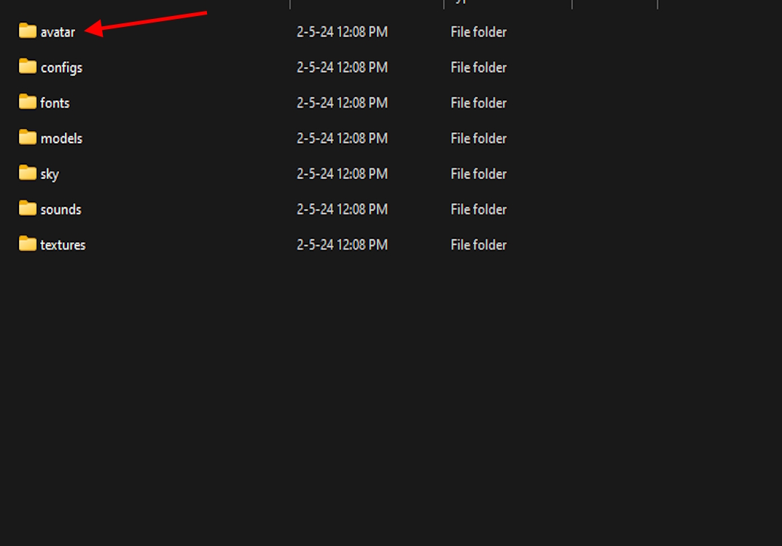Click the date modified of avatar folder
The height and width of the screenshot is (546, 782).
click(x=342, y=32)
